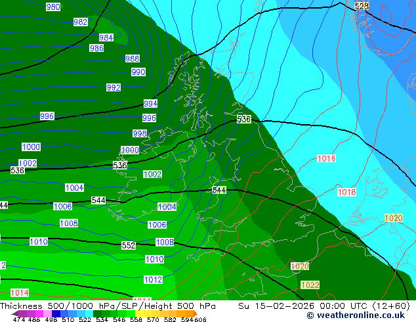Click the 546 legend value
Image resolution: width=416 pixels, height=322 pixels.
click(119, 319)
